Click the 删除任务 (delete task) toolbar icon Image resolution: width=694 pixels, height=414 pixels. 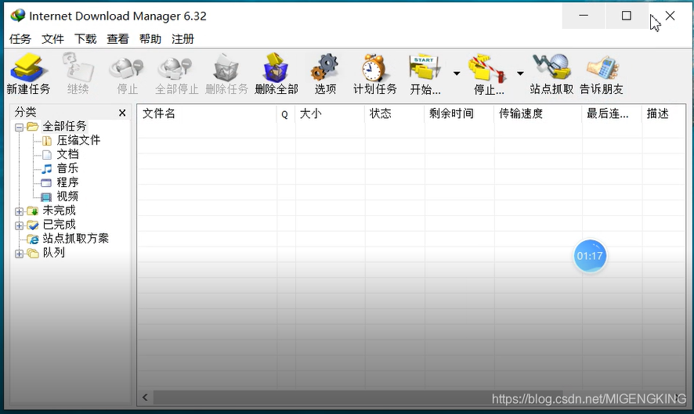tap(226, 74)
